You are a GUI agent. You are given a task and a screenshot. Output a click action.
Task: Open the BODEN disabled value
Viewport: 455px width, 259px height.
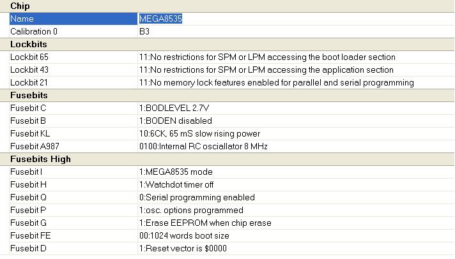click(x=175, y=121)
